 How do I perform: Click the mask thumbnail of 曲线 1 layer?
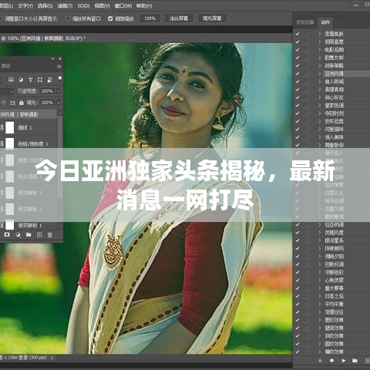[10, 128]
